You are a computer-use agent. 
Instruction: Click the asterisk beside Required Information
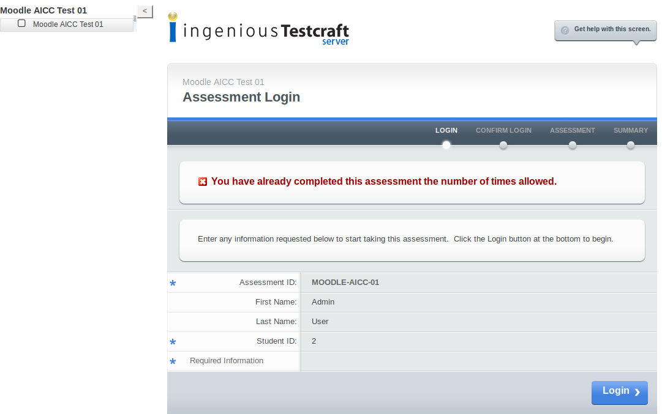pyautogui.click(x=173, y=362)
